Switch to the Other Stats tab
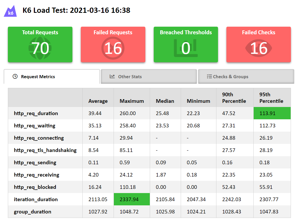The height and width of the screenshot is (220, 298). 149,76
